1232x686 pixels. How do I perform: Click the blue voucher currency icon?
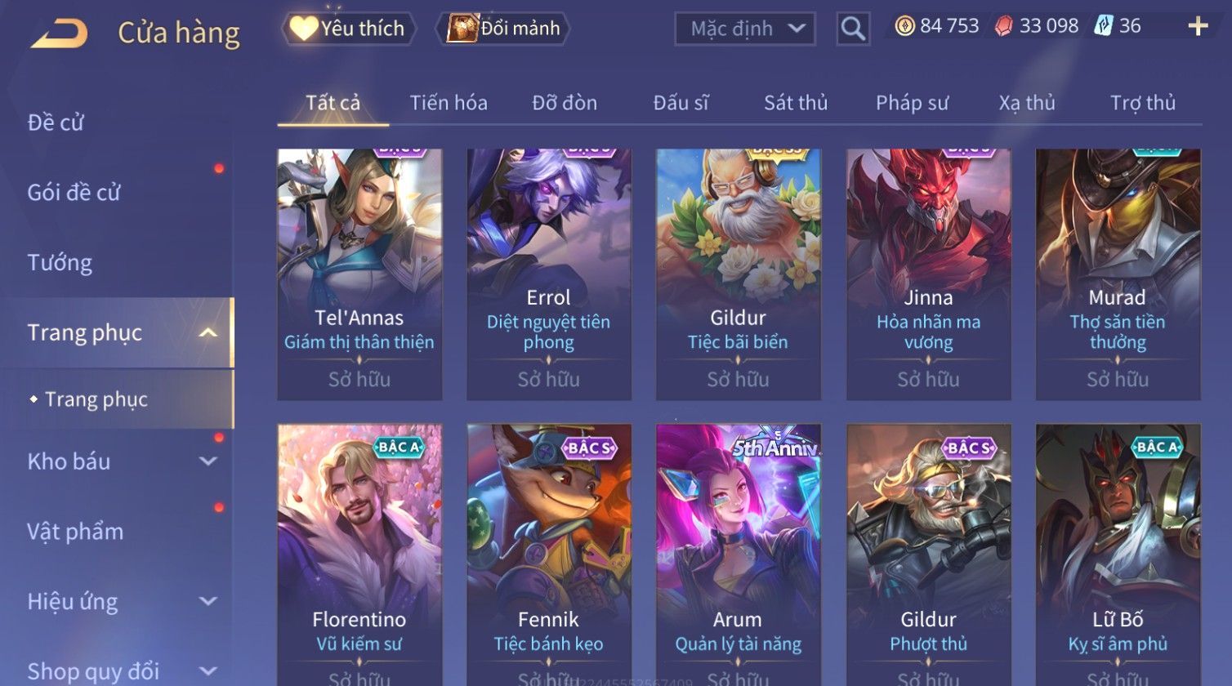click(1103, 26)
